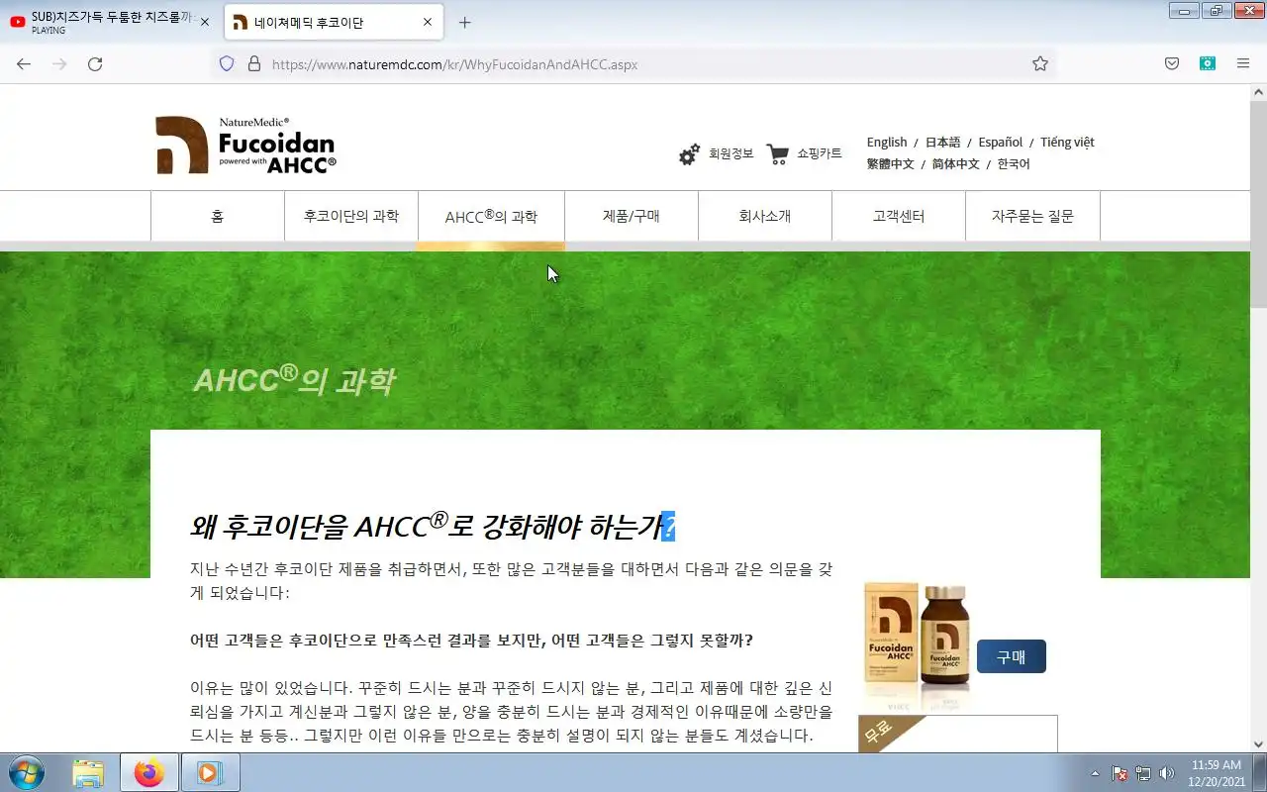Click the NatureMedic Fucoidan AHCC logo
1267x792 pixels.
(245, 145)
